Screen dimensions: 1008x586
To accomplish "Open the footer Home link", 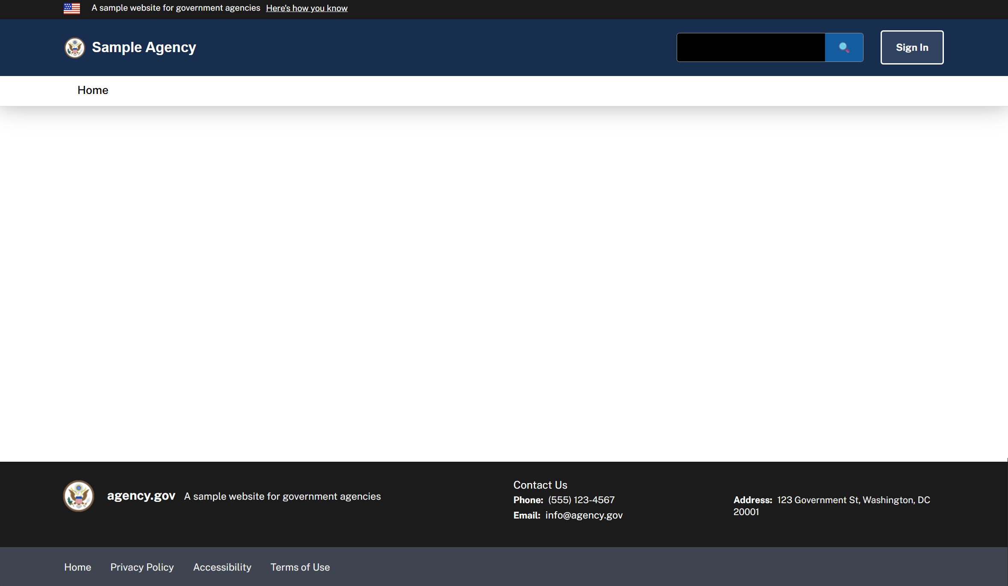I will click(77, 567).
